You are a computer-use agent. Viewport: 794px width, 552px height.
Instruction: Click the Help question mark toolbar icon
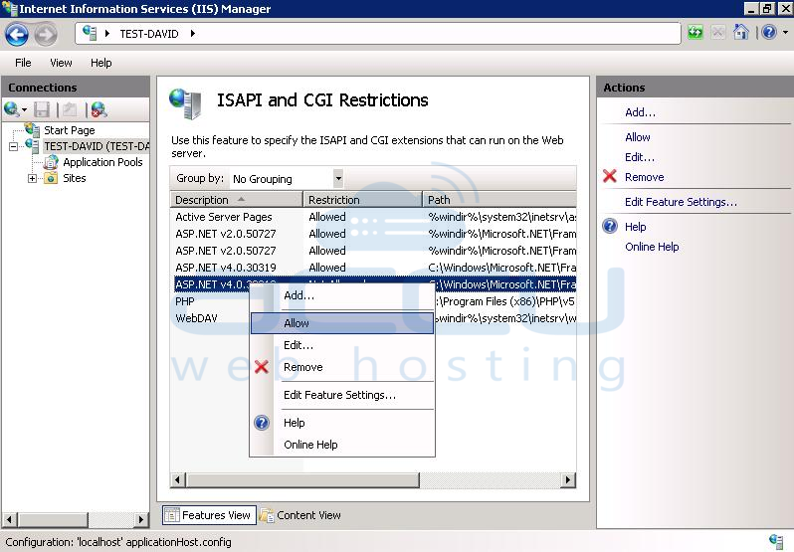[769, 33]
